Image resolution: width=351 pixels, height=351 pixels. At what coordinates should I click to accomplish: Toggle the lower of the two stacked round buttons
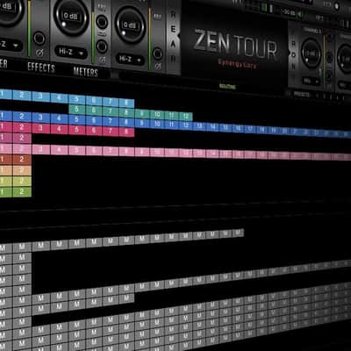point(102,47)
